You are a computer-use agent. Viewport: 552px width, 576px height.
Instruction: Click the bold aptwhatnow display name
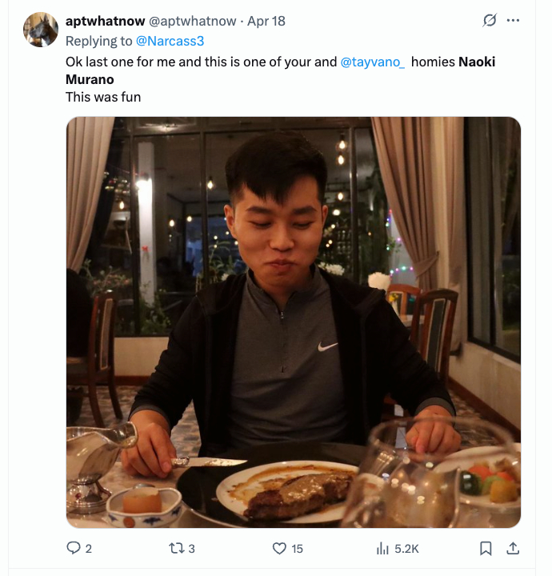105,21
